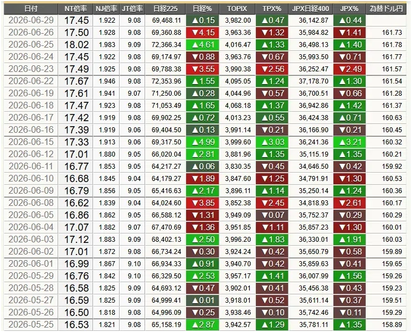Click the red ▼2.56 TPX% cell
The image size is (412, 332).
click(272, 69)
